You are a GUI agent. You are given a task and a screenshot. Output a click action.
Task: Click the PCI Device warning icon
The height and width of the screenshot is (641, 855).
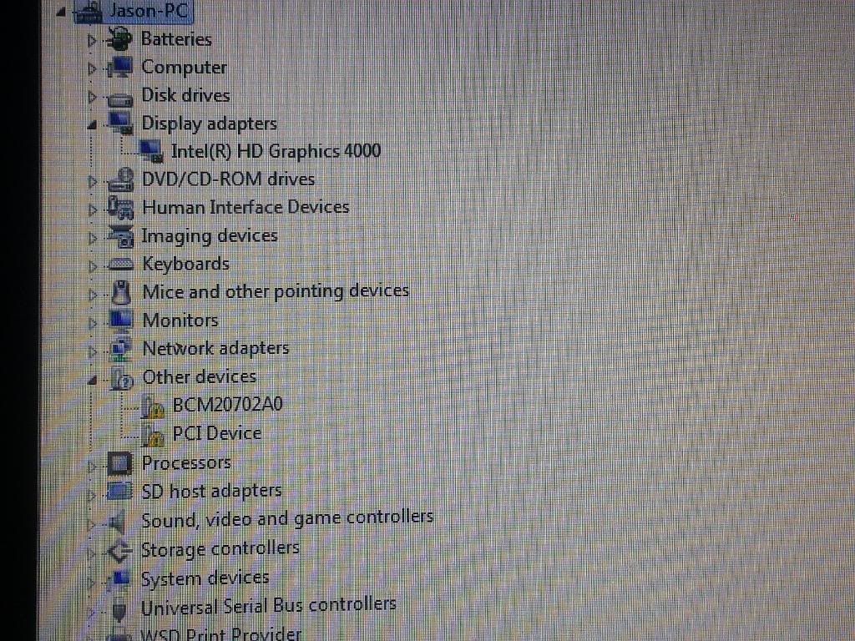point(152,434)
